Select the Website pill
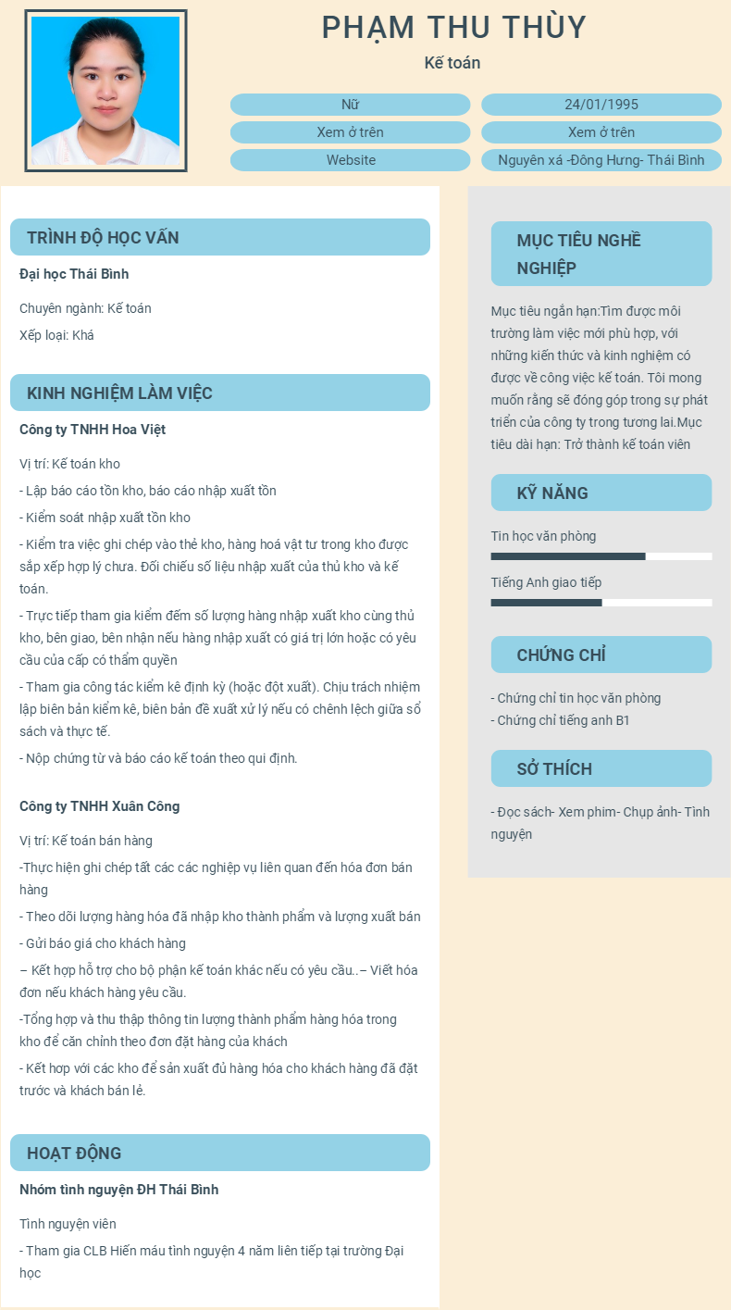This screenshot has height=1310, width=731. pyautogui.click(x=351, y=160)
